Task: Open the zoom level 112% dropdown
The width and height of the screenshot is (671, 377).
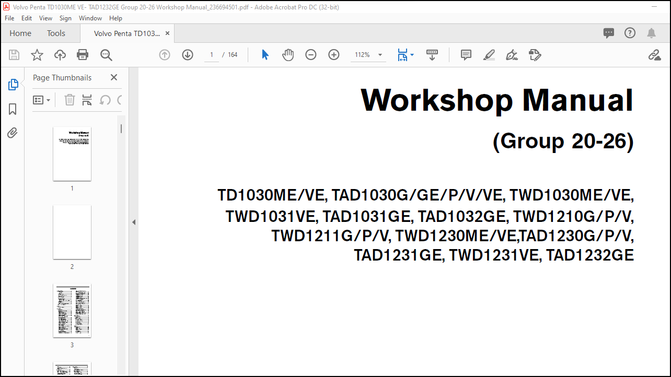Action: pos(380,55)
